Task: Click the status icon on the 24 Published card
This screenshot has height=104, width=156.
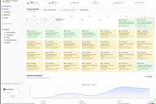Action: (121, 20)
